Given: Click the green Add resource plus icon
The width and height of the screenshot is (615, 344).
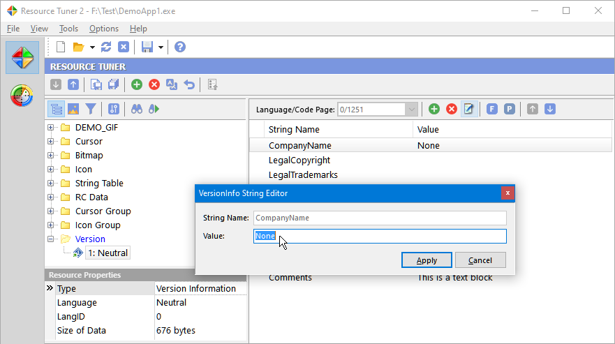Looking at the screenshot, I should coord(137,84).
